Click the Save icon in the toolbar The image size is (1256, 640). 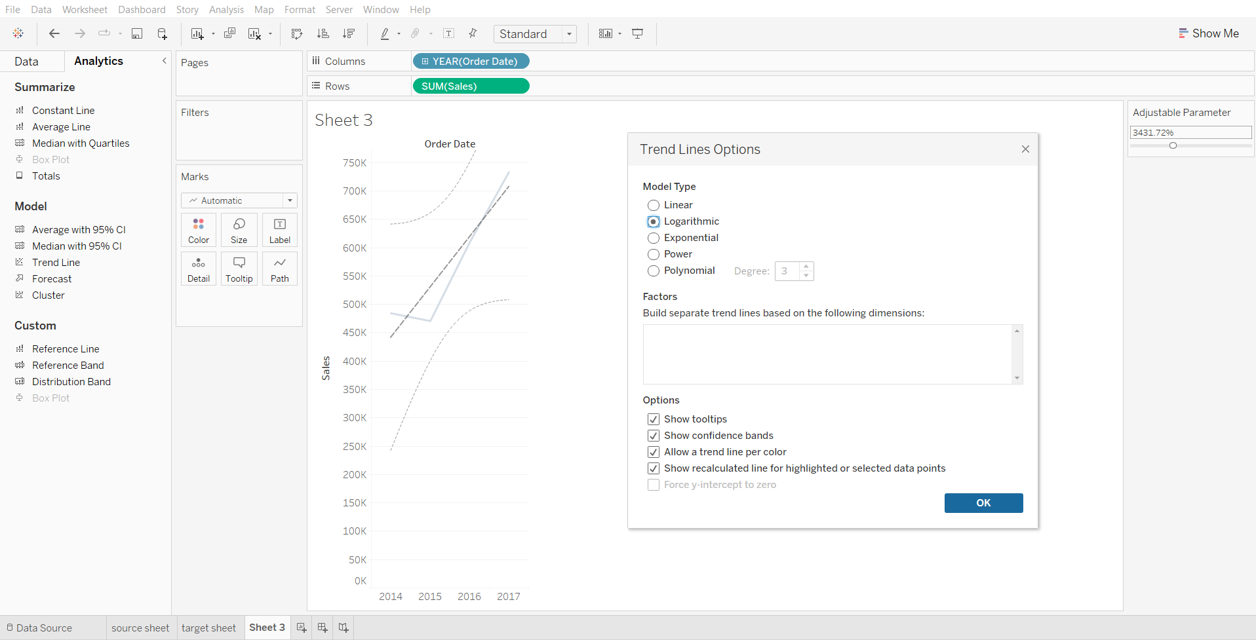(137, 34)
